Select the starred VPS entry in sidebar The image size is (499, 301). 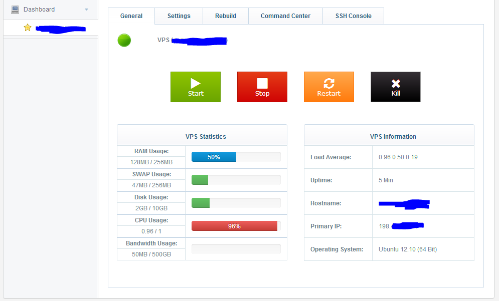click(x=51, y=28)
